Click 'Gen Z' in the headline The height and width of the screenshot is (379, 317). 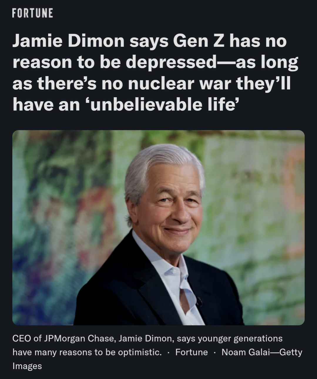[198, 41]
